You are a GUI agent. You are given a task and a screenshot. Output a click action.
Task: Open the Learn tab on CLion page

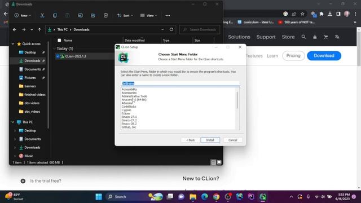coord(272,56)
